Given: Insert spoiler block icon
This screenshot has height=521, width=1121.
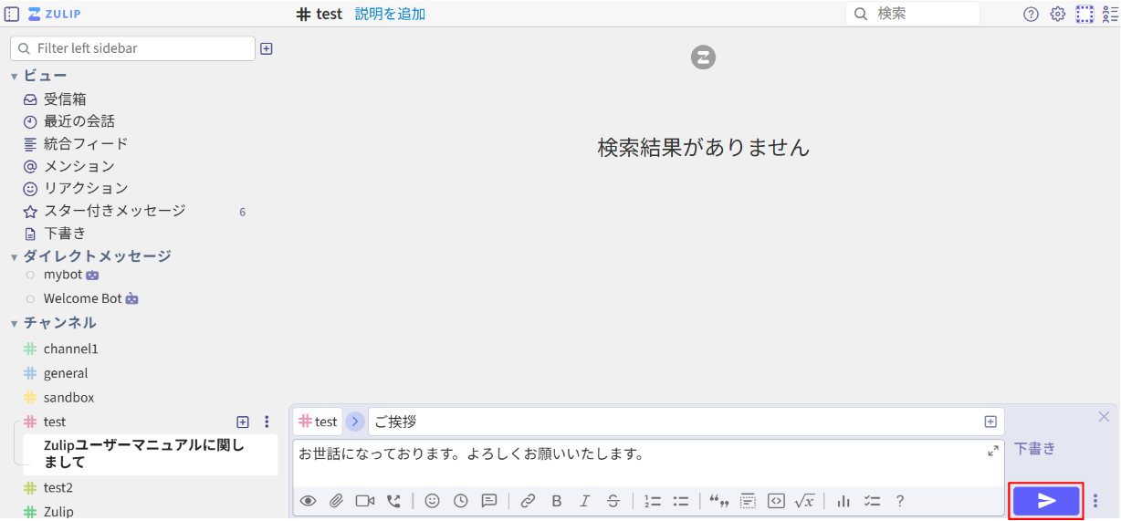Looking at the screenshot, I should (x=748, y=501).
